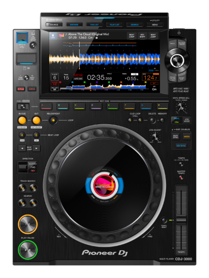Trigger Hot Cue D pad
The height and width of the screenshot is (278, 209).
[96, 107]
